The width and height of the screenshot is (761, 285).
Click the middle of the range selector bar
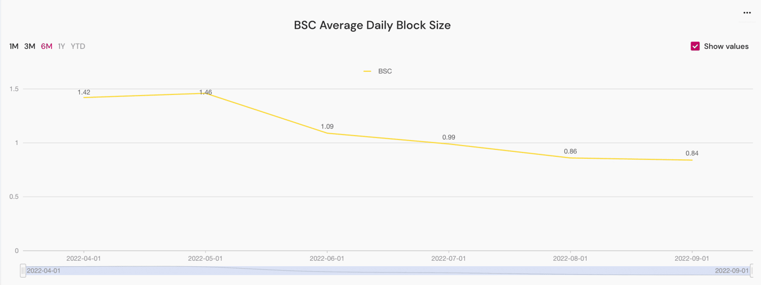[x=386, y=271]
